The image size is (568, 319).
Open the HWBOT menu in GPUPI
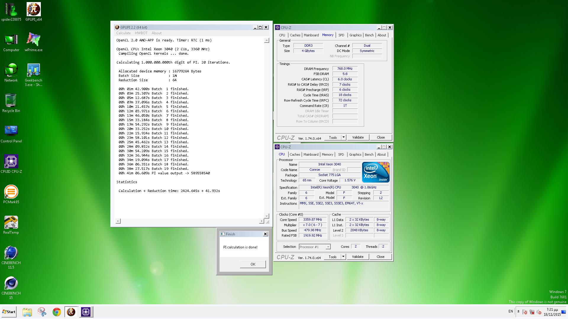point(141,33)
